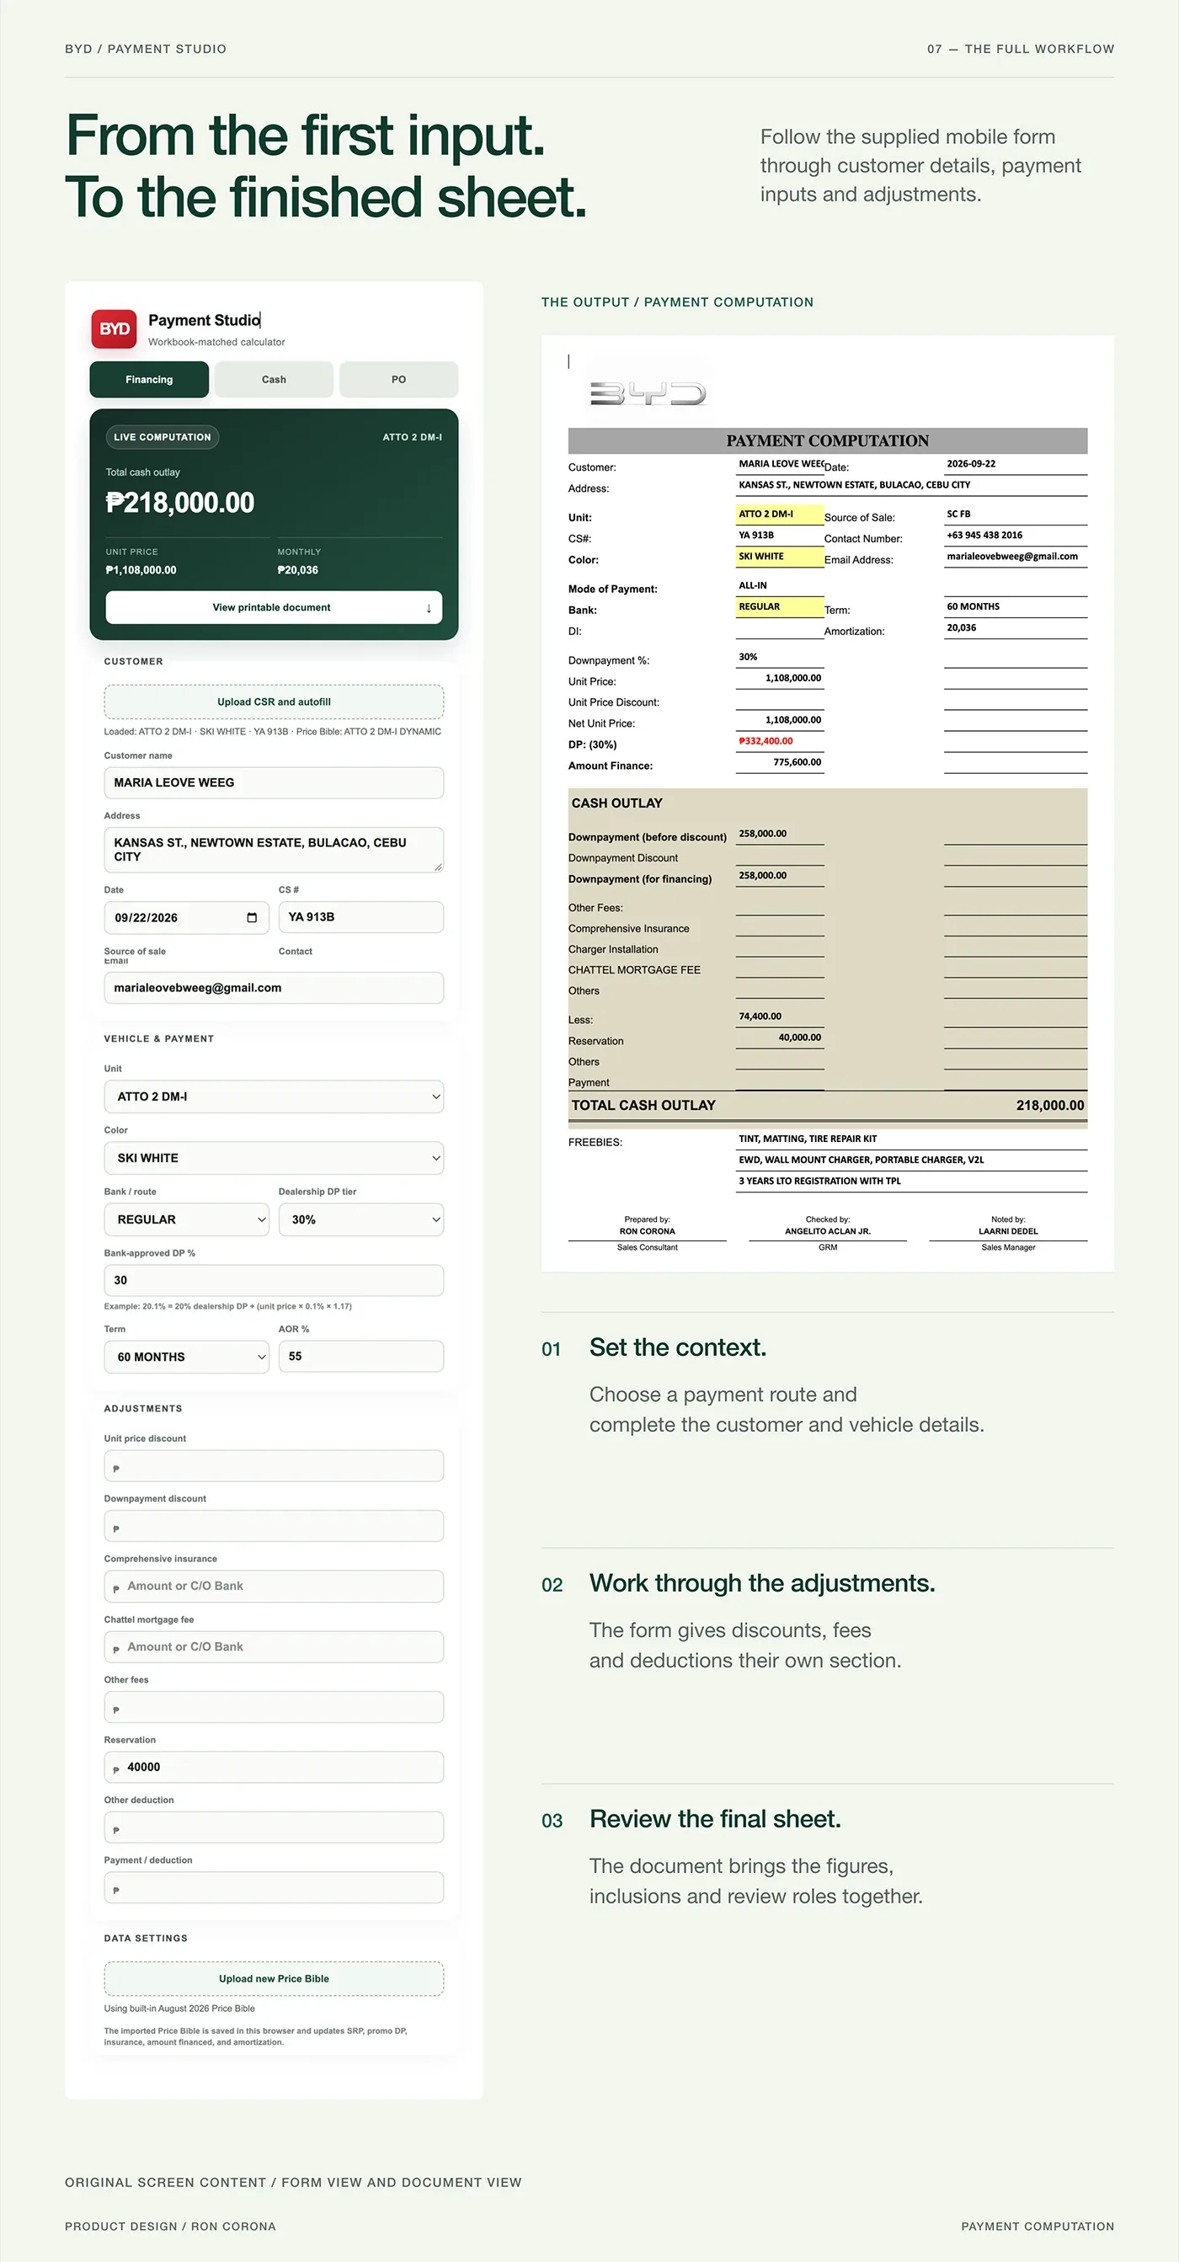This screenshot has width=1179, height=2262.
Task: Click the 2026-09-22 date on sheet
Action: tap(971, 464)
